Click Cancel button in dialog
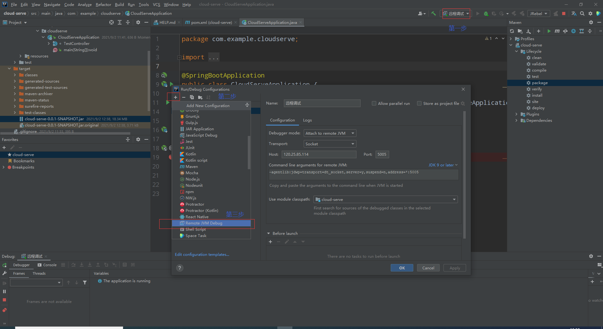The image size is (603, 329). [428, 268]
